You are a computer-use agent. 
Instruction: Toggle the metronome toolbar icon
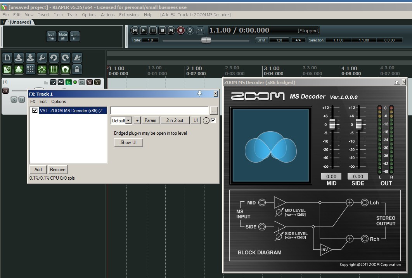click(x=77, y=58)
